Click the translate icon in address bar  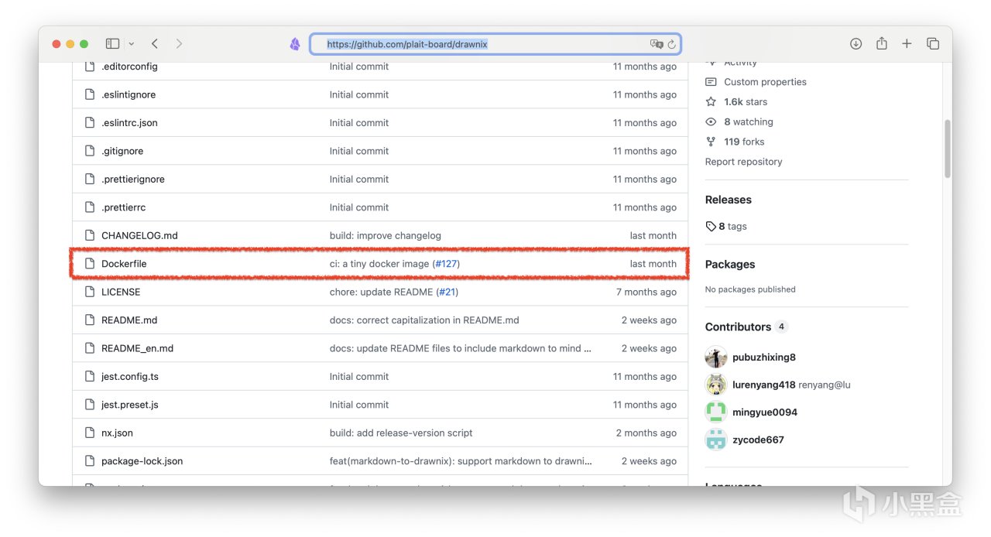[x=657, y=44]
